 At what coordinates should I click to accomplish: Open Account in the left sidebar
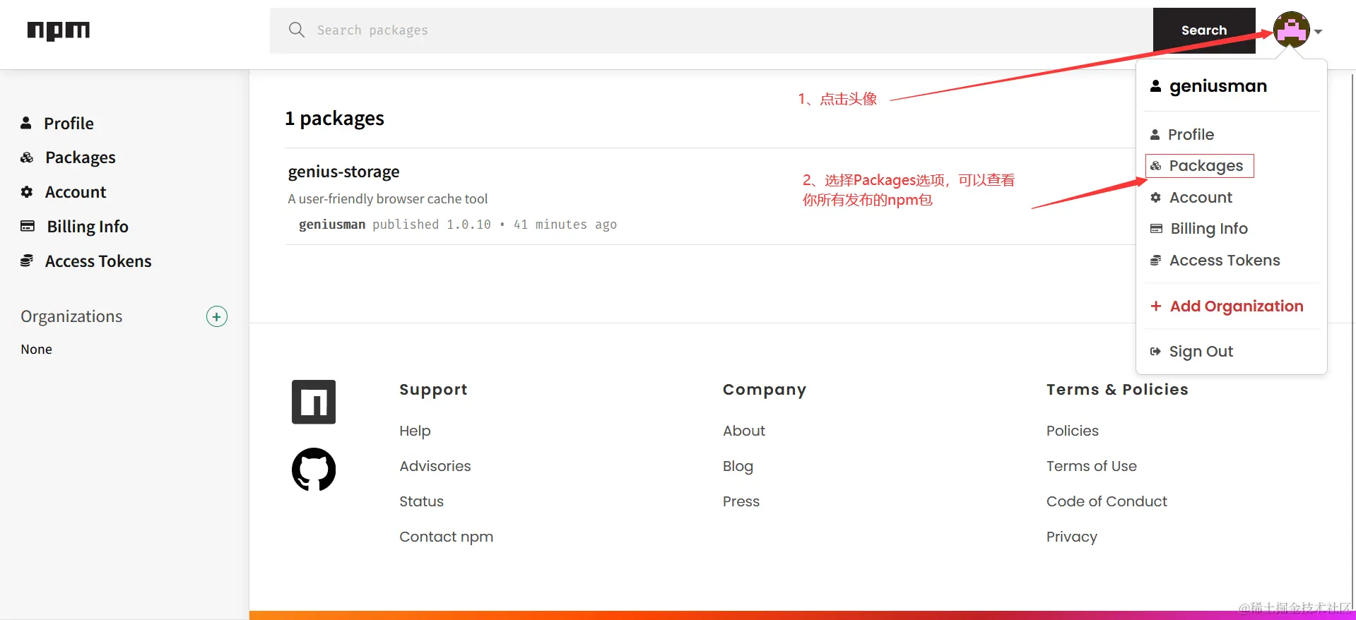[76, 192]
